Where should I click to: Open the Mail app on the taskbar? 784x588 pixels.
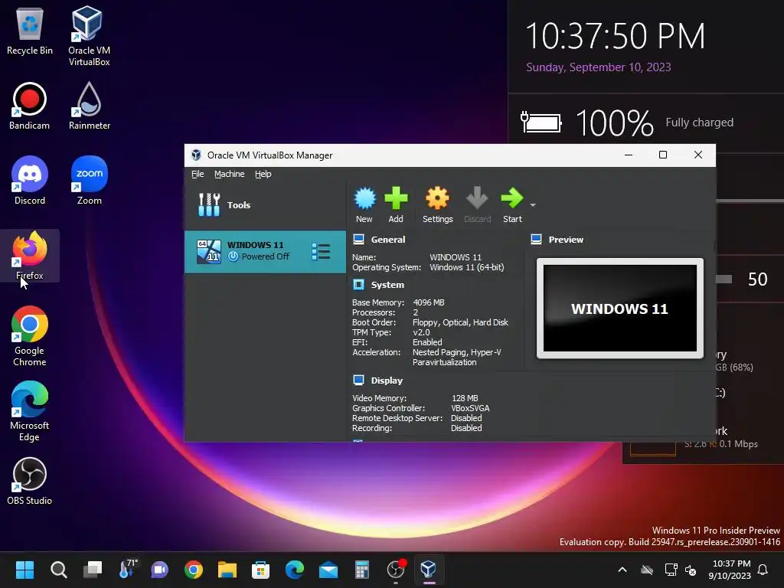pyautogui.click(x=328, y=570)
